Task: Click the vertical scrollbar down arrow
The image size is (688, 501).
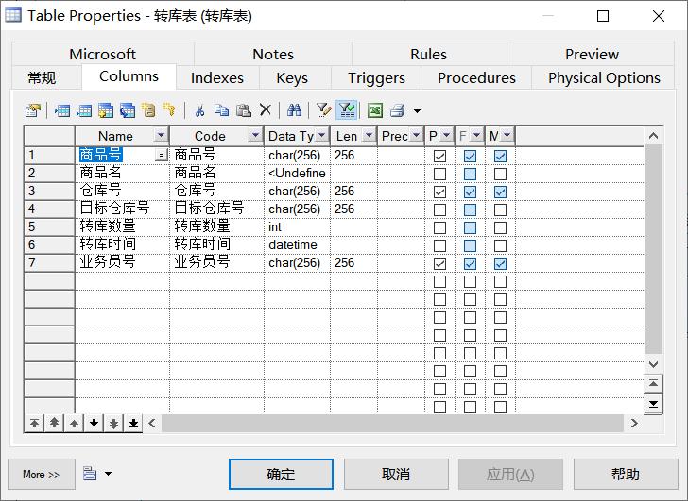Action: [x=653, y=364]
